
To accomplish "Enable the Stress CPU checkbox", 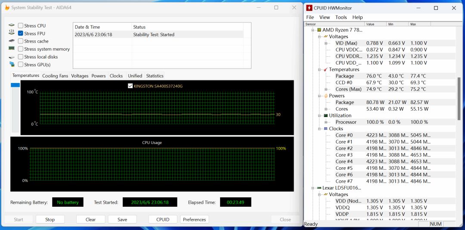I will tap(21, 26).
